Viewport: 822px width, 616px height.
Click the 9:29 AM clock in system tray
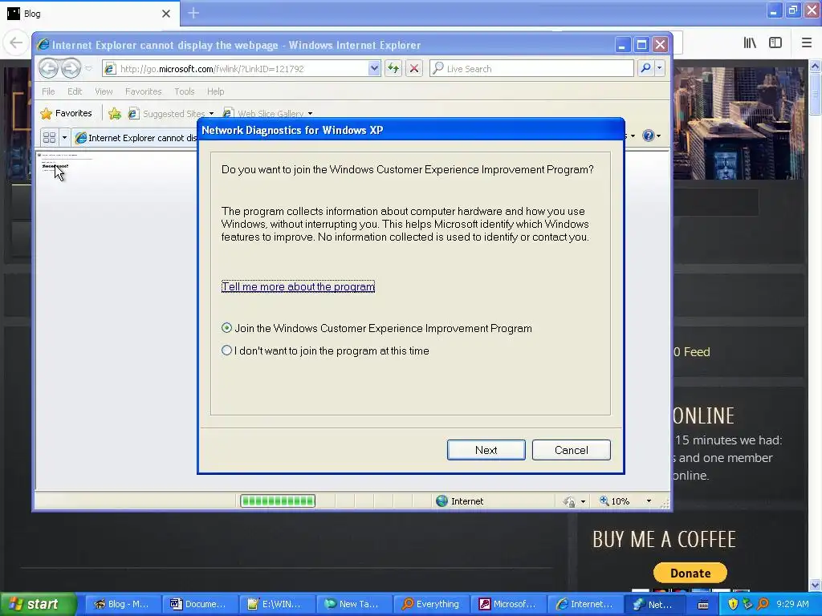point(792,604)
